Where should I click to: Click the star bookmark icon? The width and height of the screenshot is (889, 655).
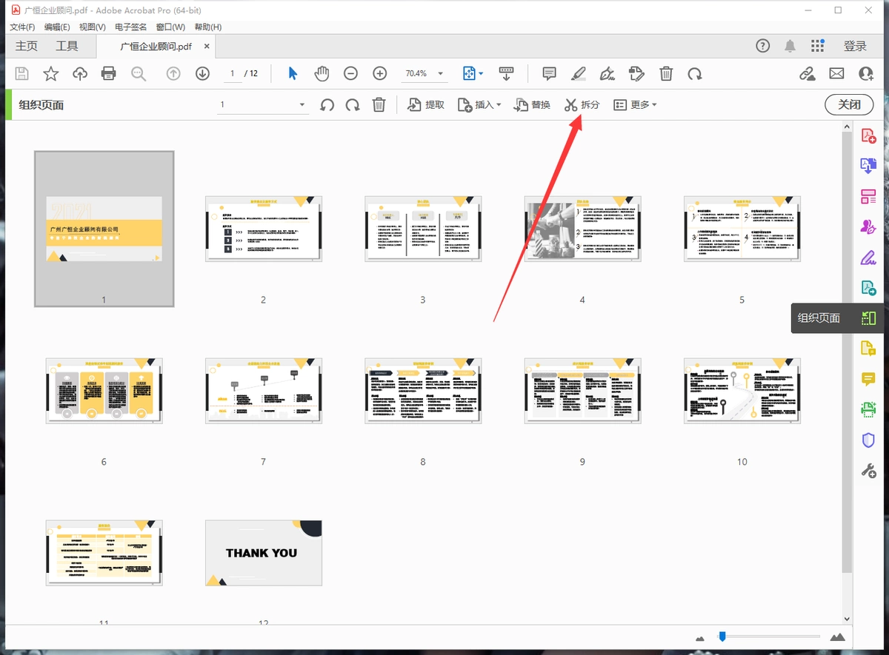pyautogui.click(x=50, y=73)
